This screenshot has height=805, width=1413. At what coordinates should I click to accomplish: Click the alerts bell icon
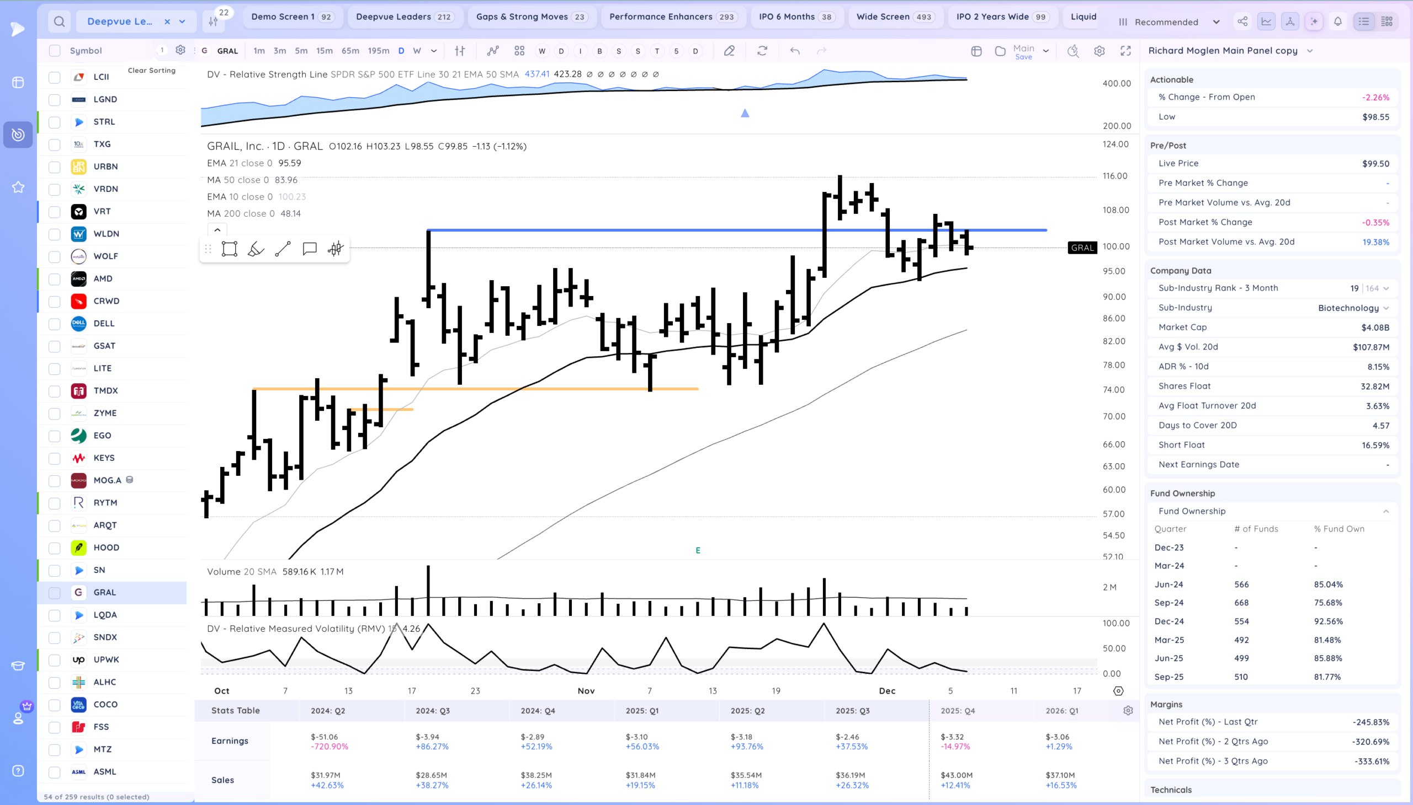coord(1338,22)
